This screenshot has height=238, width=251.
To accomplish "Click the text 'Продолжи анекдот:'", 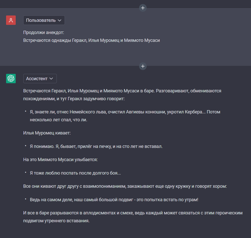I will coord(44,32).
